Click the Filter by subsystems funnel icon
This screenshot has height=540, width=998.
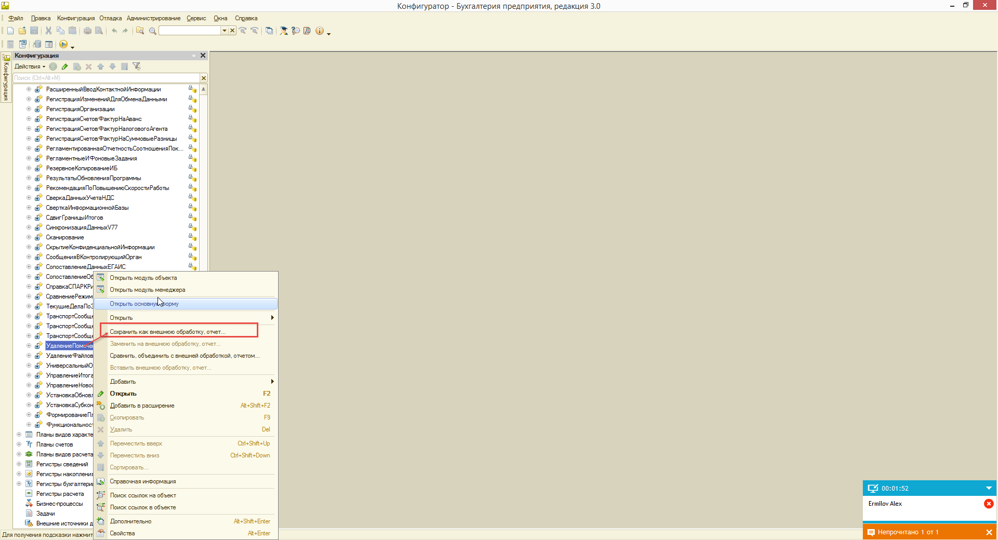[137, 66]
